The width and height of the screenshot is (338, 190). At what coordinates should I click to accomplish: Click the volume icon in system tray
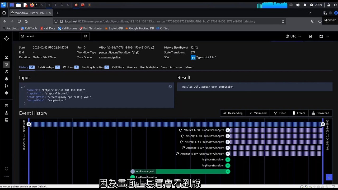pos(298,5)
